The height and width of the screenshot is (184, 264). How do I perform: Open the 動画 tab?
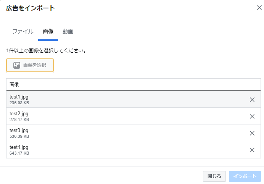tap(68, 31)
